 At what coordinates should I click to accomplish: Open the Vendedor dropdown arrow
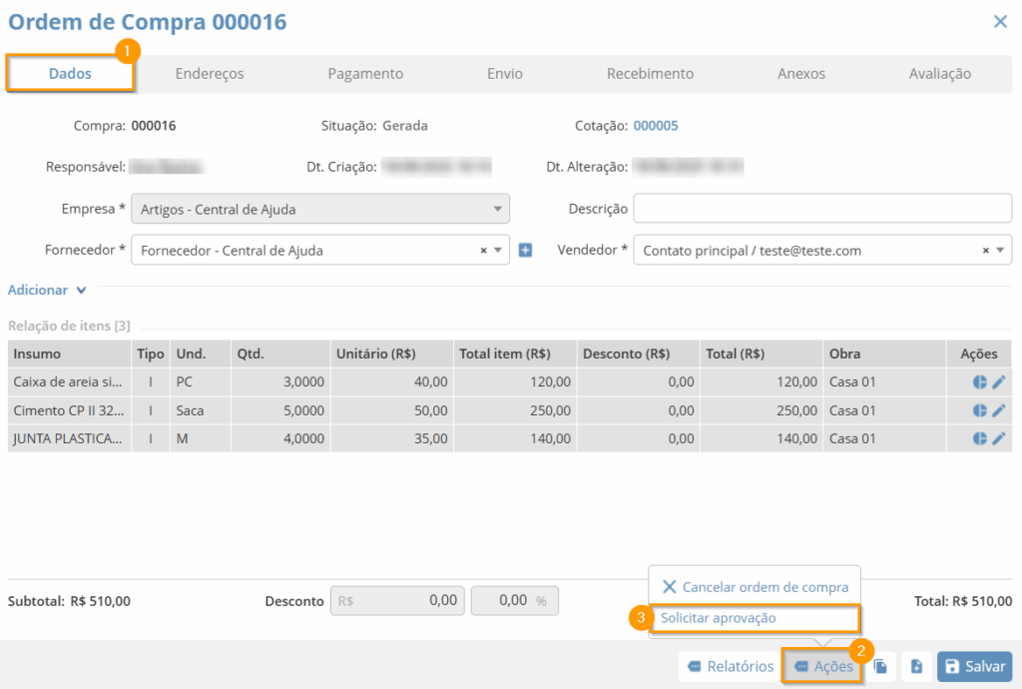(x=1000, y=251)
